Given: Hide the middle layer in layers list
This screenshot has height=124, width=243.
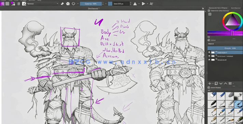Looking at the screenshot, I should [x=209, y=56].
